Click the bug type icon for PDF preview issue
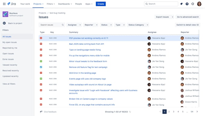This screenshot has height=116, width=205. point(41,38)
